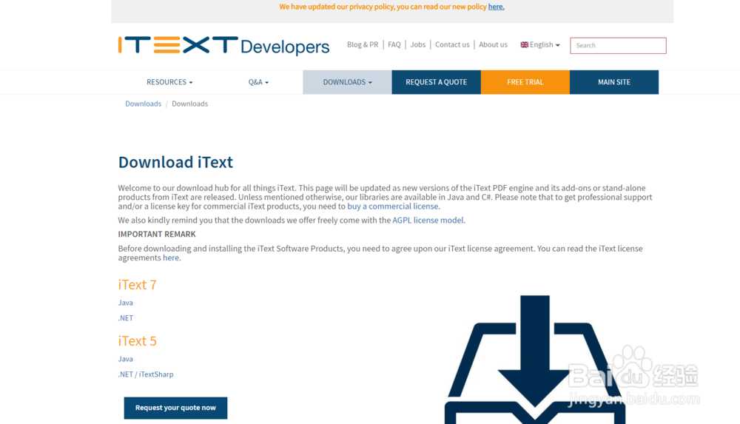Click Request your quote now button
740x424 pixels.
pyautogui.click(x=175, y=408)
